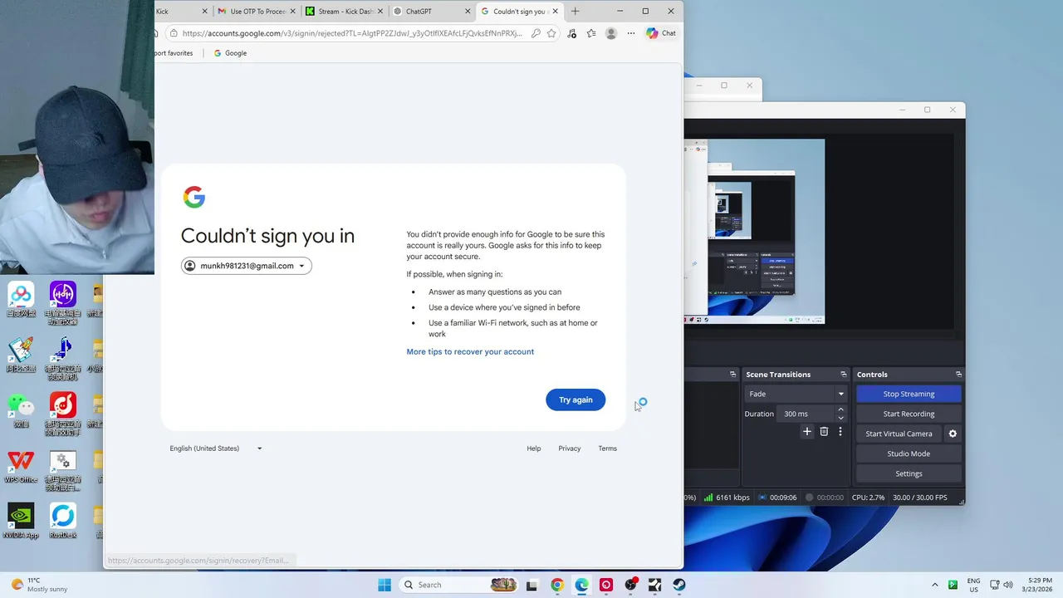Open the media control icon in Edge toolbar

(x=571, y=33)
